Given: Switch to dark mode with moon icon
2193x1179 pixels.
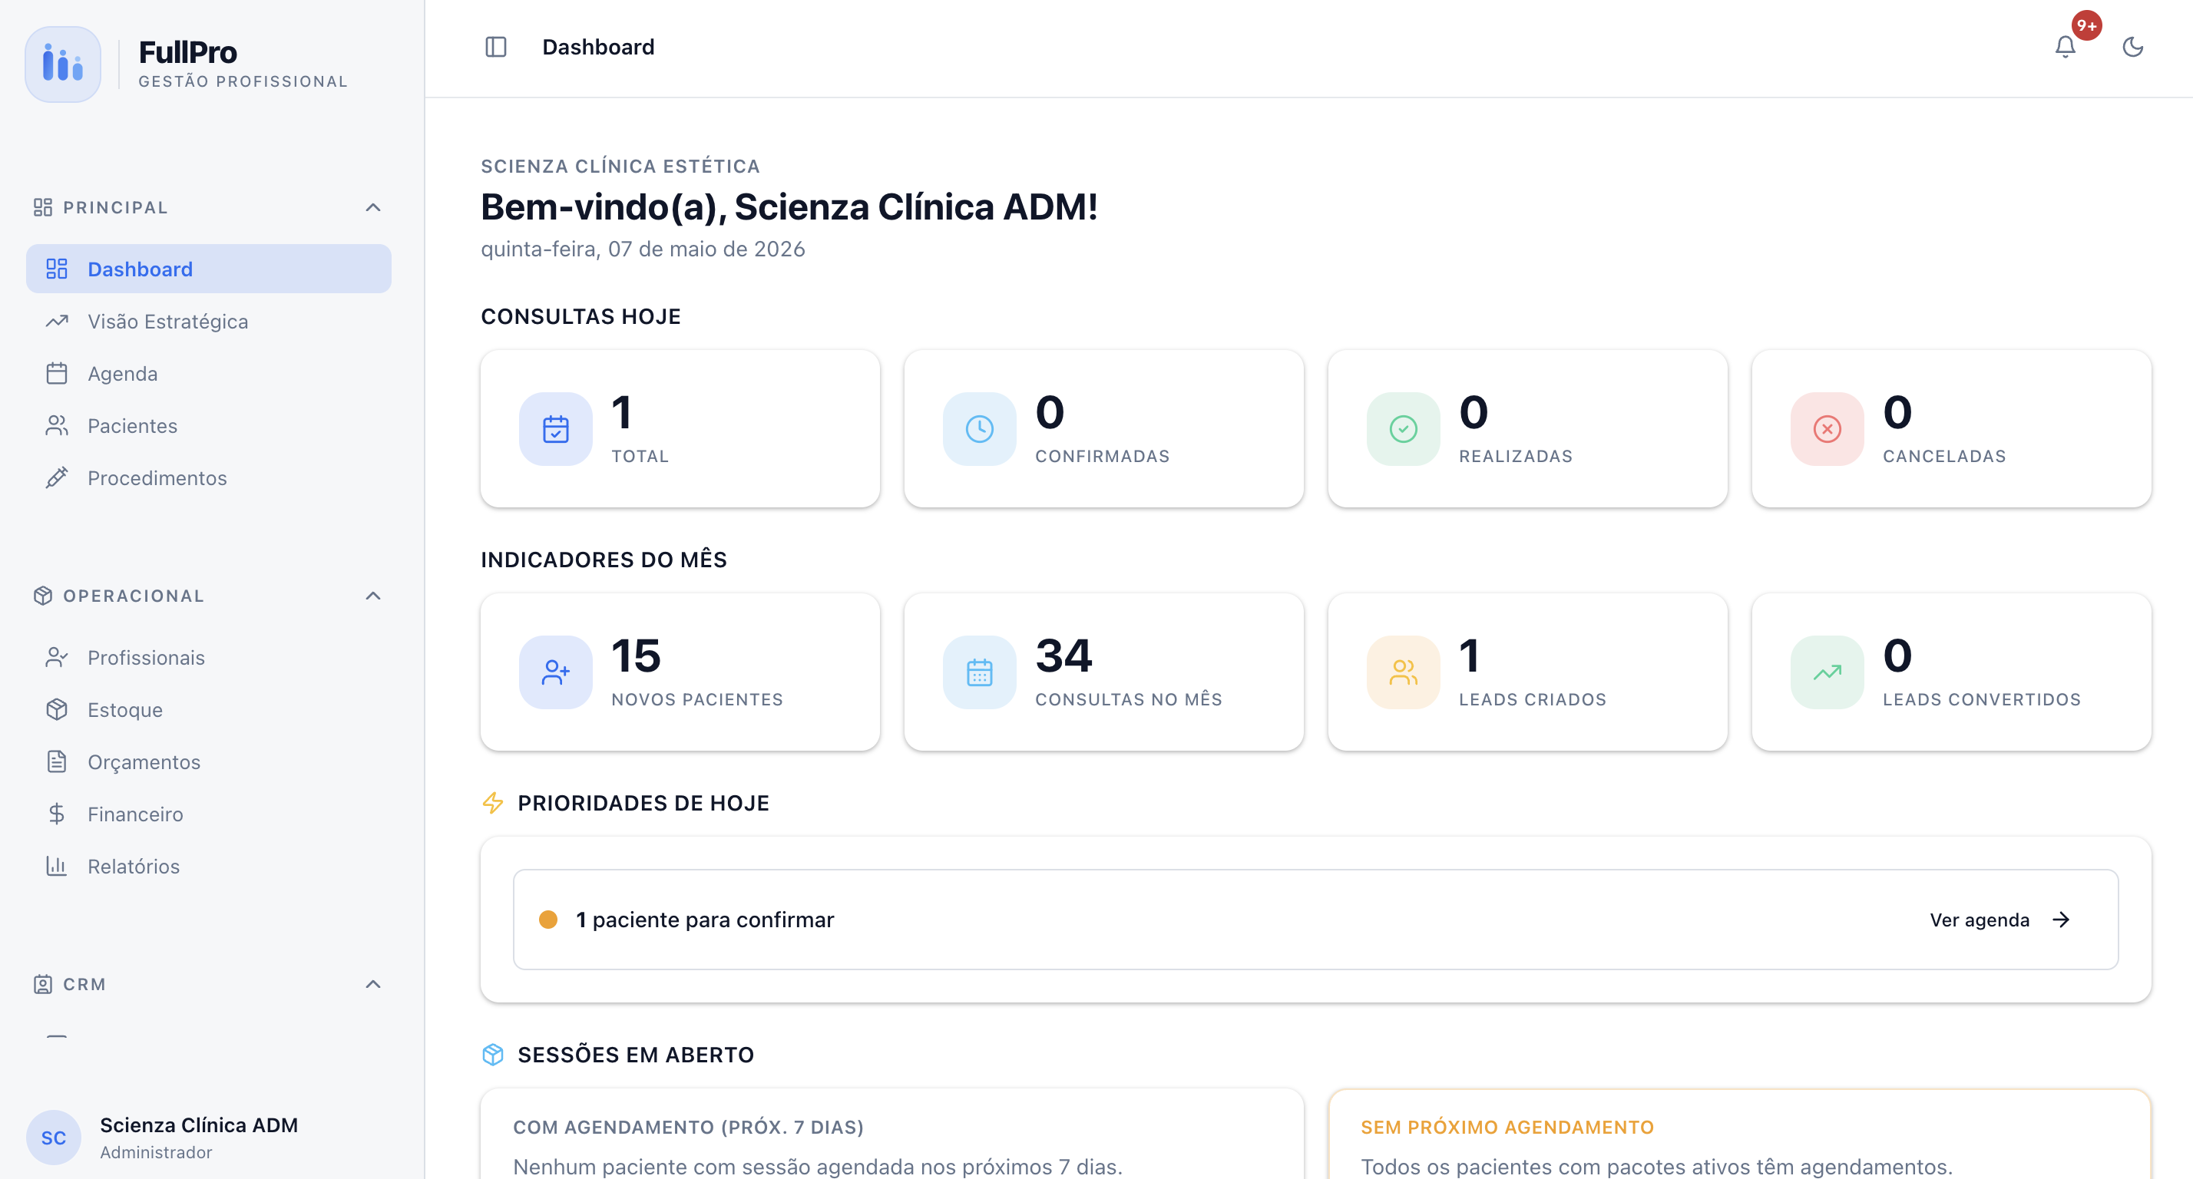Looking at the screenshot, I should pos(2132,47).
